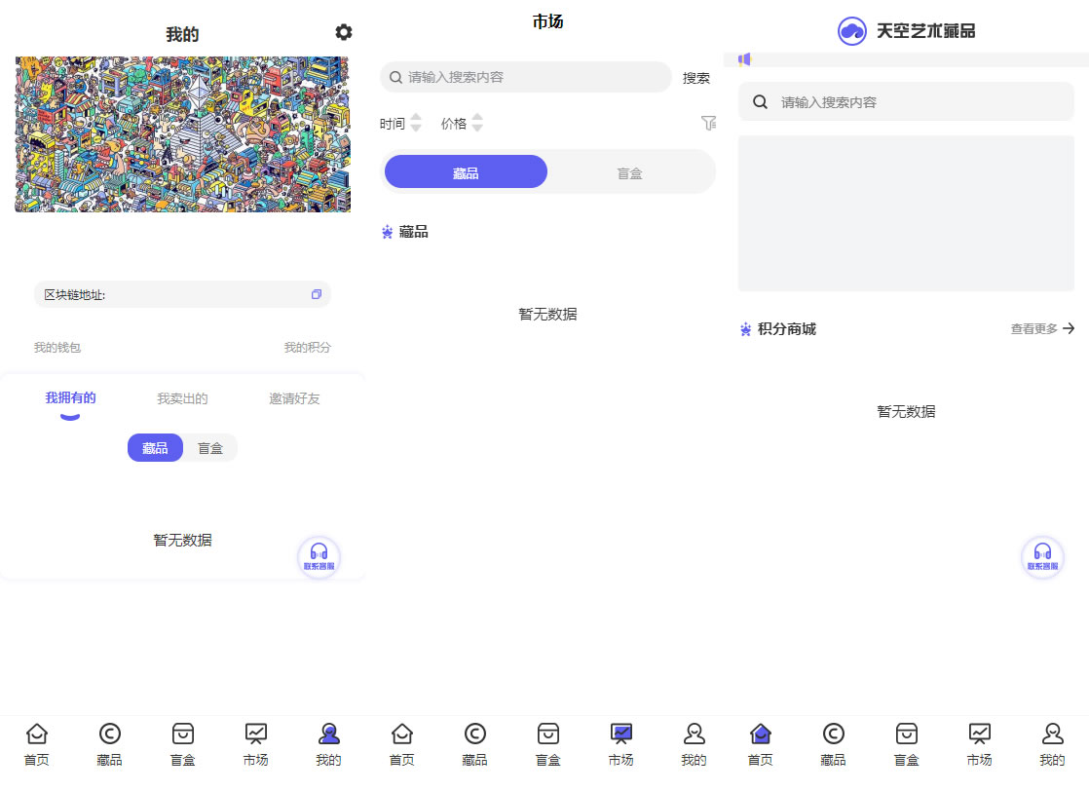This screenshot has height=791, width=1089.
Task: Switch to the 我卖出的 tab
Action: click(182, 398)
